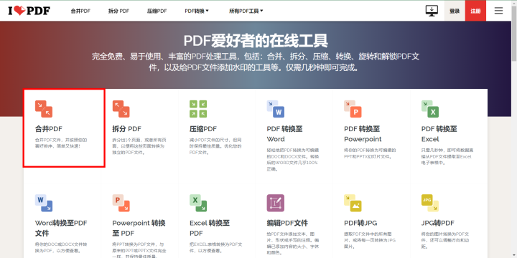Click the 拆分 PDF card description text
Viewport: 517px width, 258px height.
[139, 146]
